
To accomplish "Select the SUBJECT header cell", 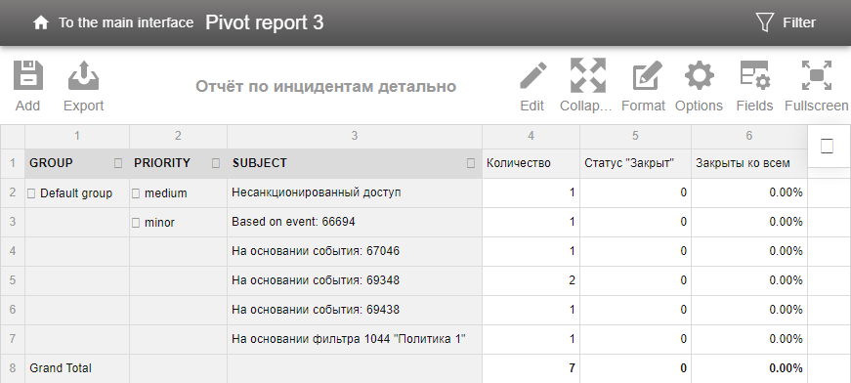I will tap(355, 163).
